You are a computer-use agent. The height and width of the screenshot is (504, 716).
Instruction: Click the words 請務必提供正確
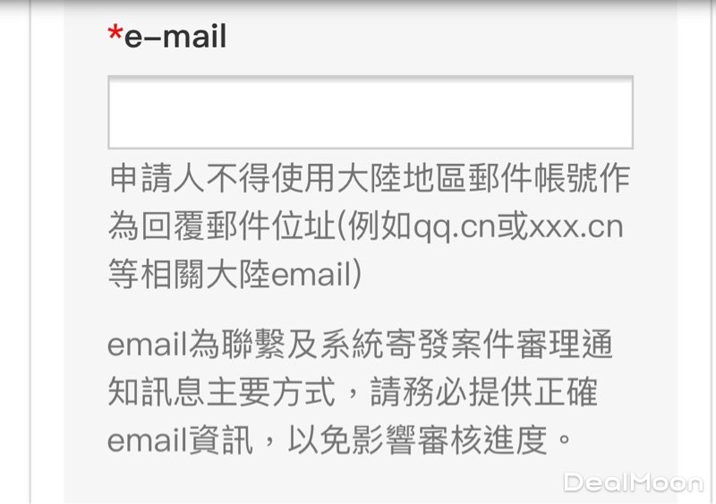[483, 392]
